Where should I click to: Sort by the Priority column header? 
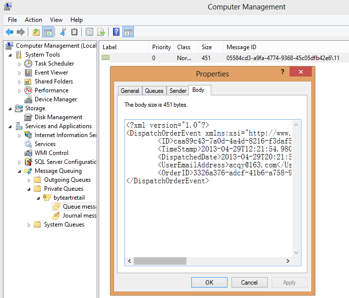click(x=162, y=47)
